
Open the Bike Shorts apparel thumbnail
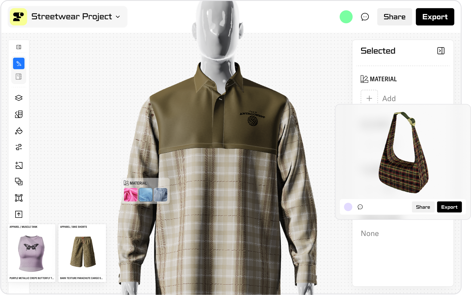point(82,253)
